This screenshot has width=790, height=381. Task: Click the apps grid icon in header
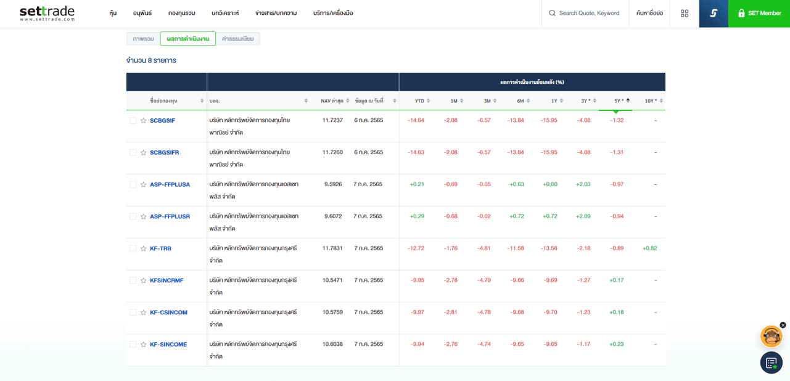pos(684,13)
